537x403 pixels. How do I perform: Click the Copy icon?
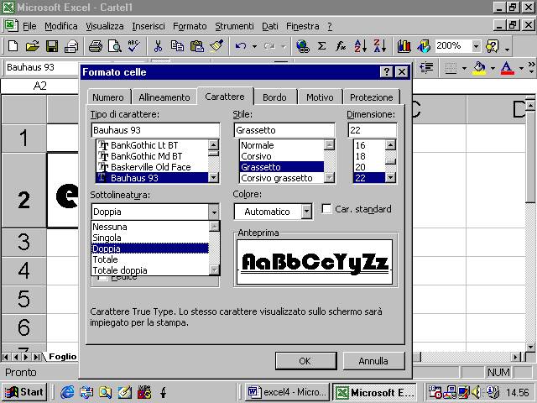[177, 46]
